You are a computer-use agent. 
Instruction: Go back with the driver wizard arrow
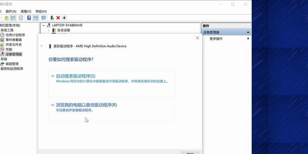click(x=42, y=46)
